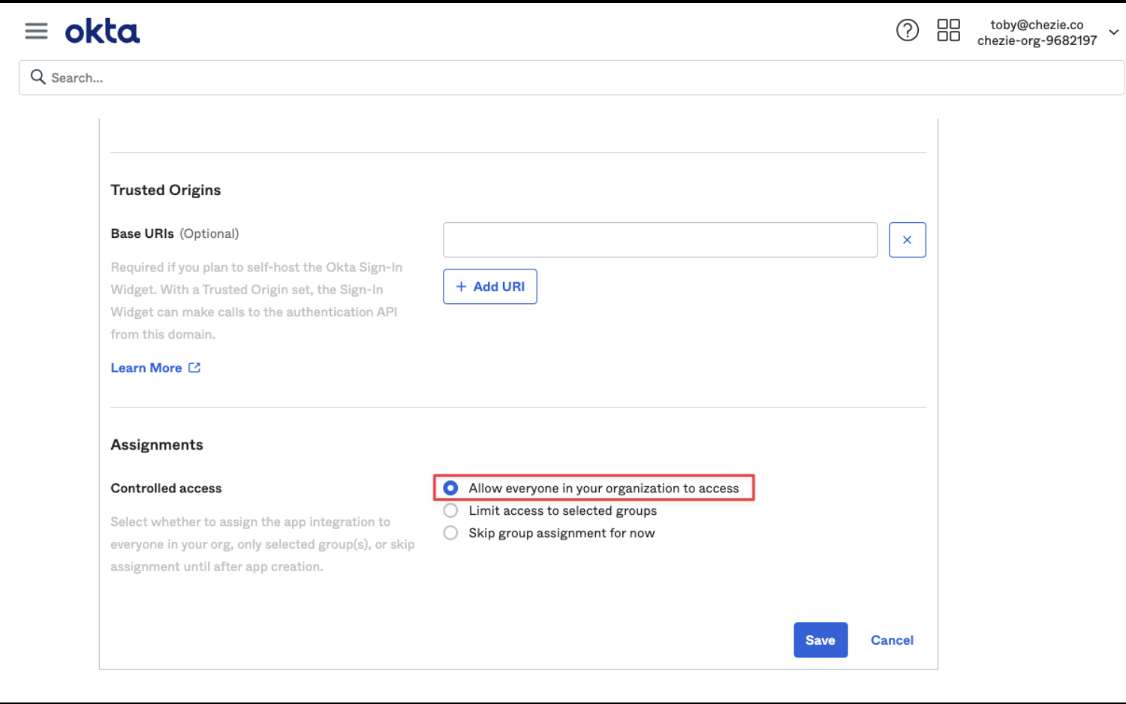Click into the Base URIs text box

click(x=659, y=240)
